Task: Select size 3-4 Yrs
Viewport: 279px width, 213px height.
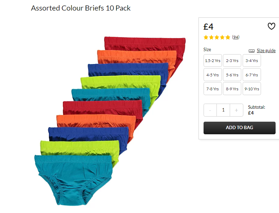Action: 252,61
